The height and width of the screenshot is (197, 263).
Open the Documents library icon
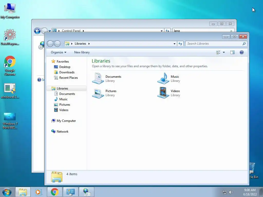tap(98, 78)
